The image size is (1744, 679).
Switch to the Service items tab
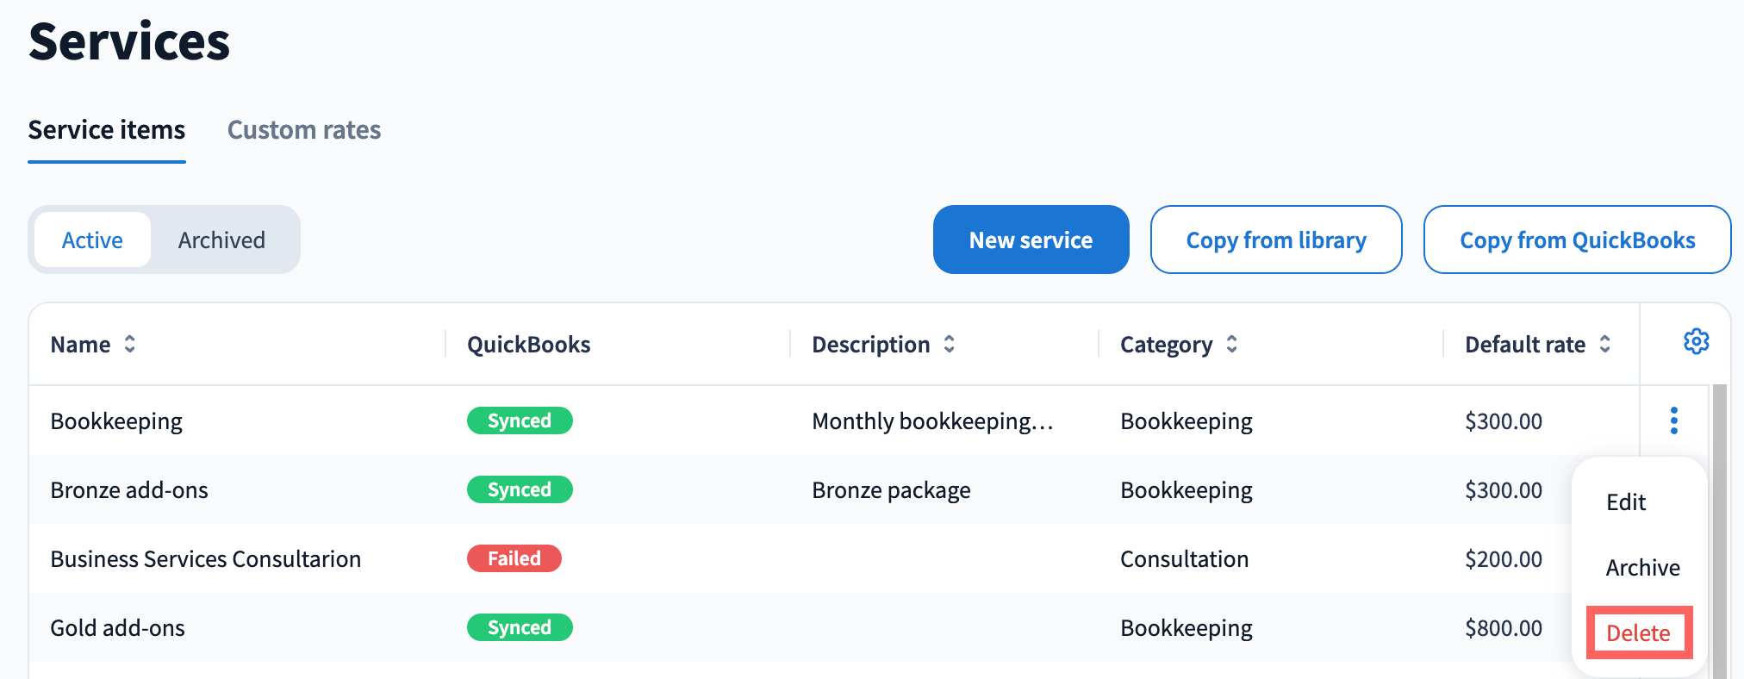pyautogui.click(x=107, y=130)
